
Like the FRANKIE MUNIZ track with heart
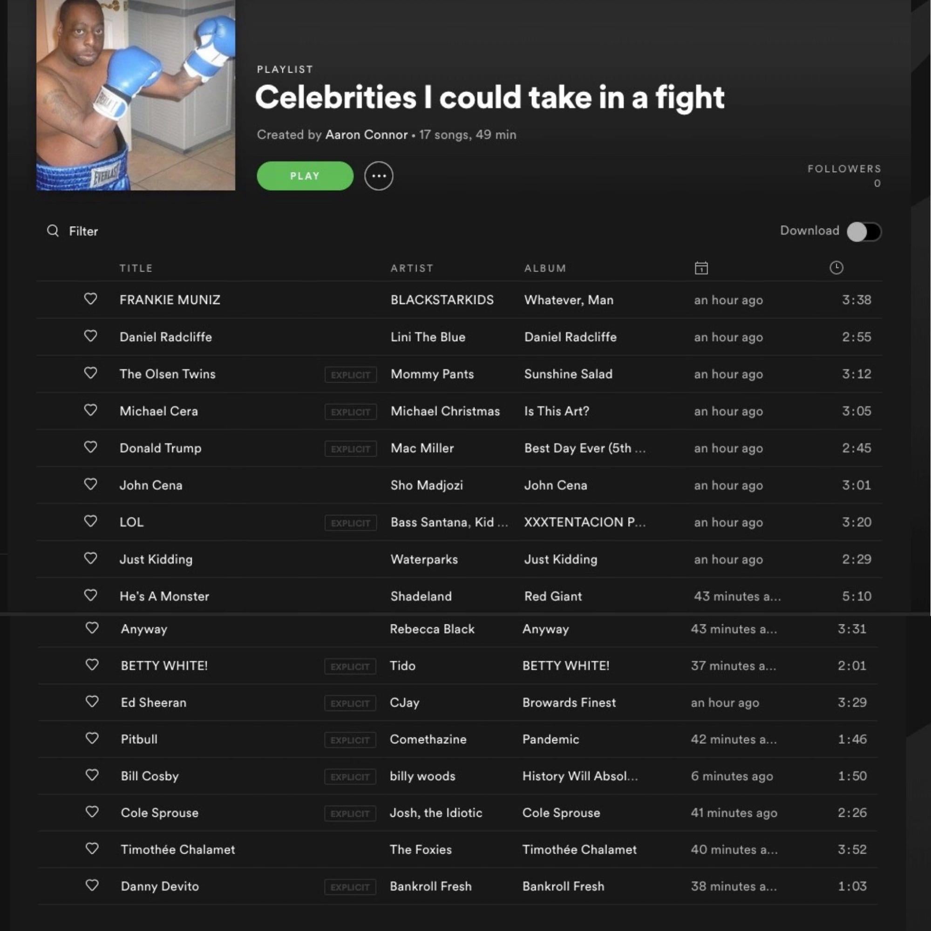[x=91, y=299]
